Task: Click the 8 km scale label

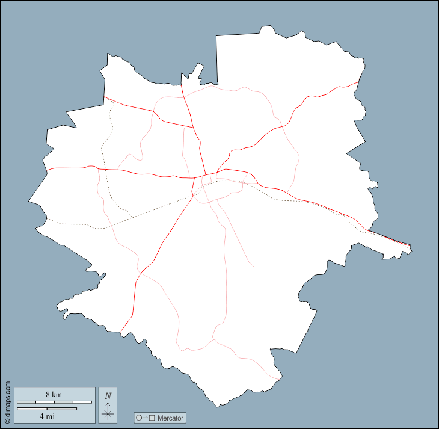Action: click(x=54, y=394)
